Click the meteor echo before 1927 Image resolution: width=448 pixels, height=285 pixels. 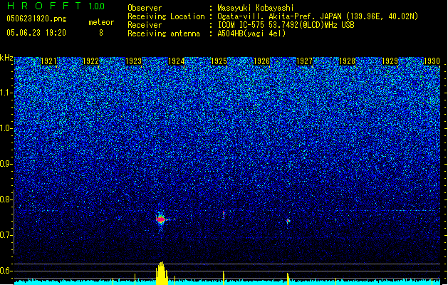tap(288, 221)
